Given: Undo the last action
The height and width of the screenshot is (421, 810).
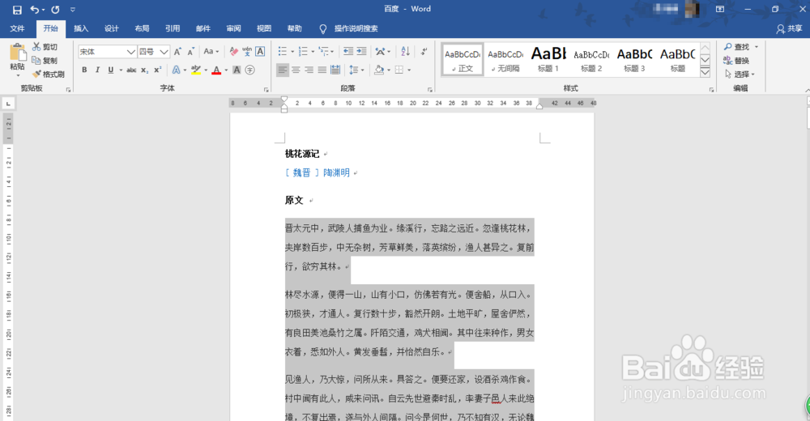Looking at the screenshot, I should click(35, 9).
